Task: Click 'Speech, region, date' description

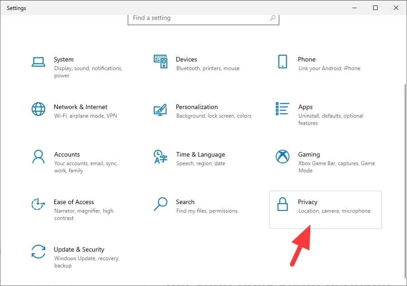Action: (x=201, y=163)
